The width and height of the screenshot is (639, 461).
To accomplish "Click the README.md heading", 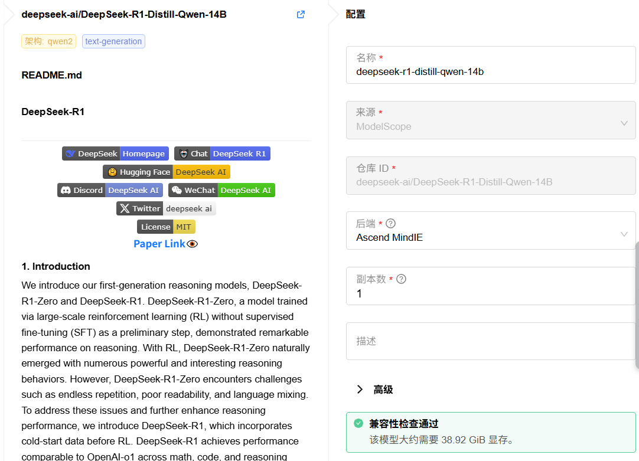I will pyautogui.click(x=52, y=76).
